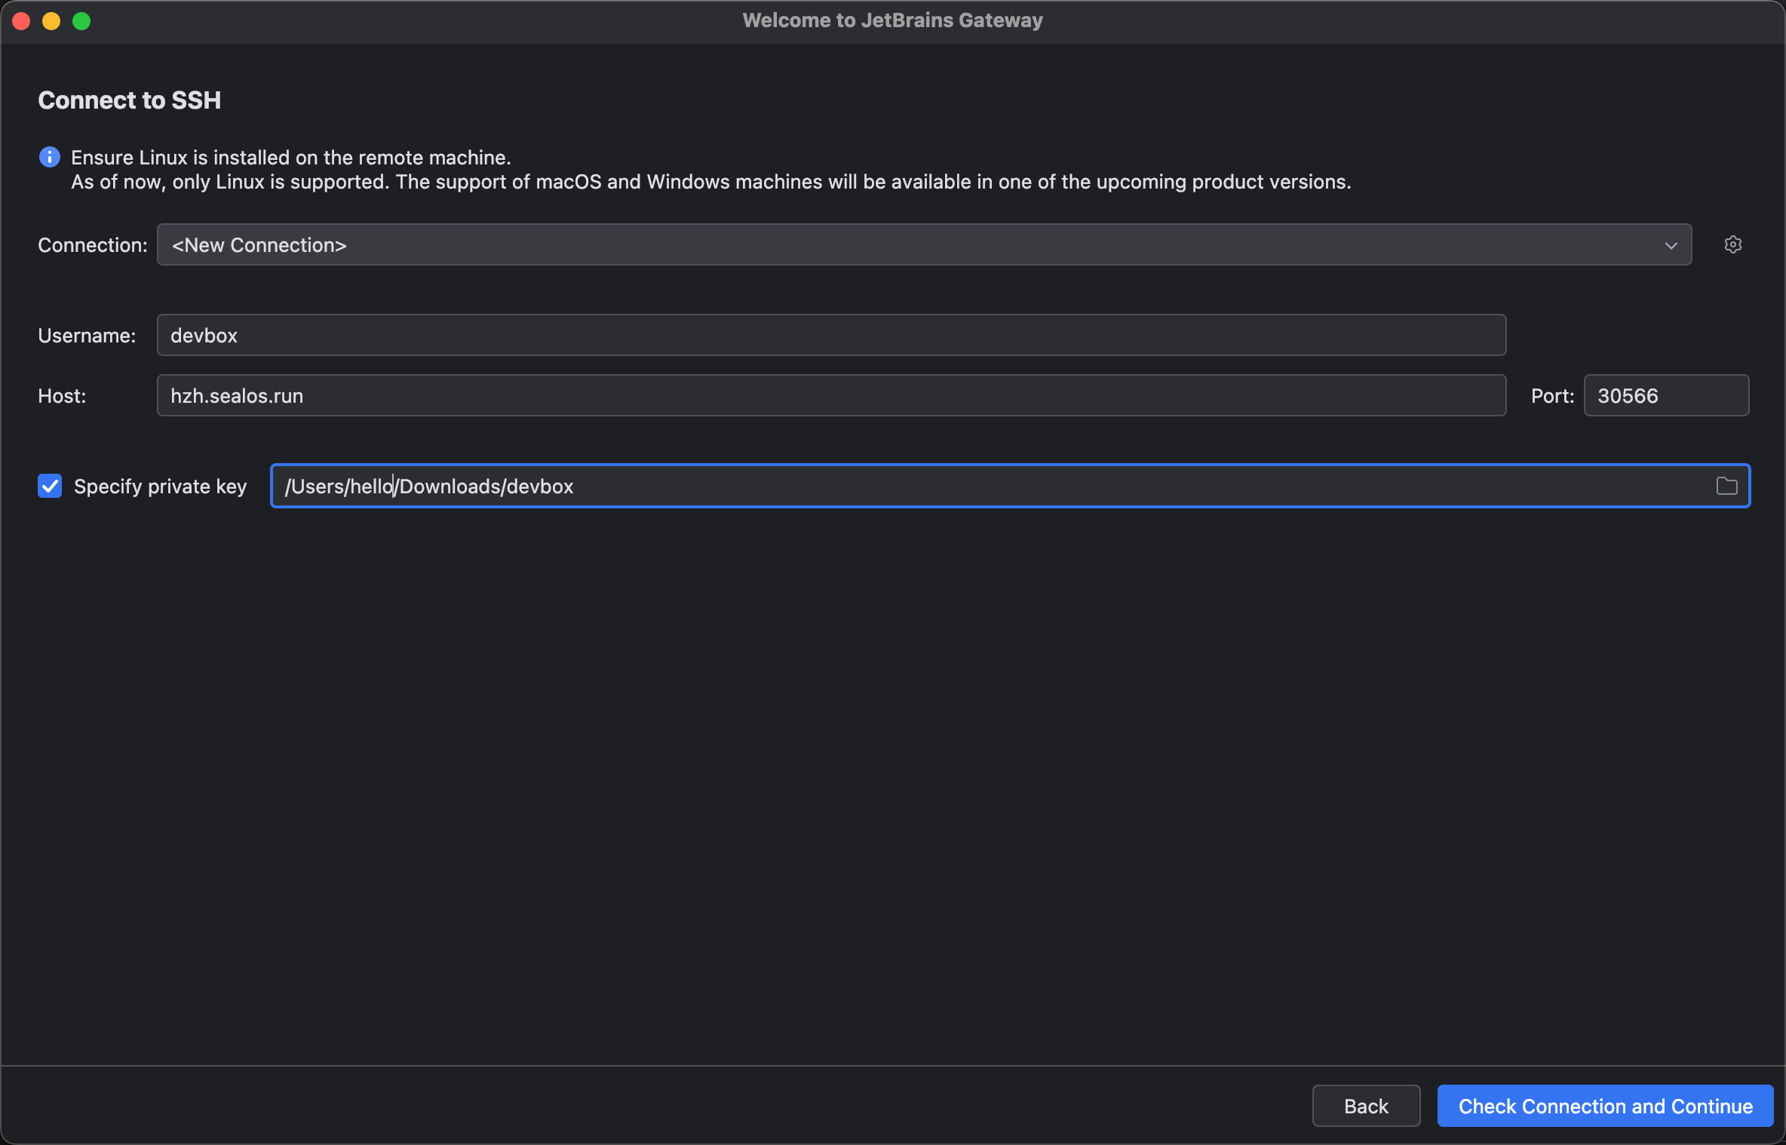Screen dimensions: 1786x1145
Task: Click the info icon near Linux notice
Action: click(x=48, y=155)
